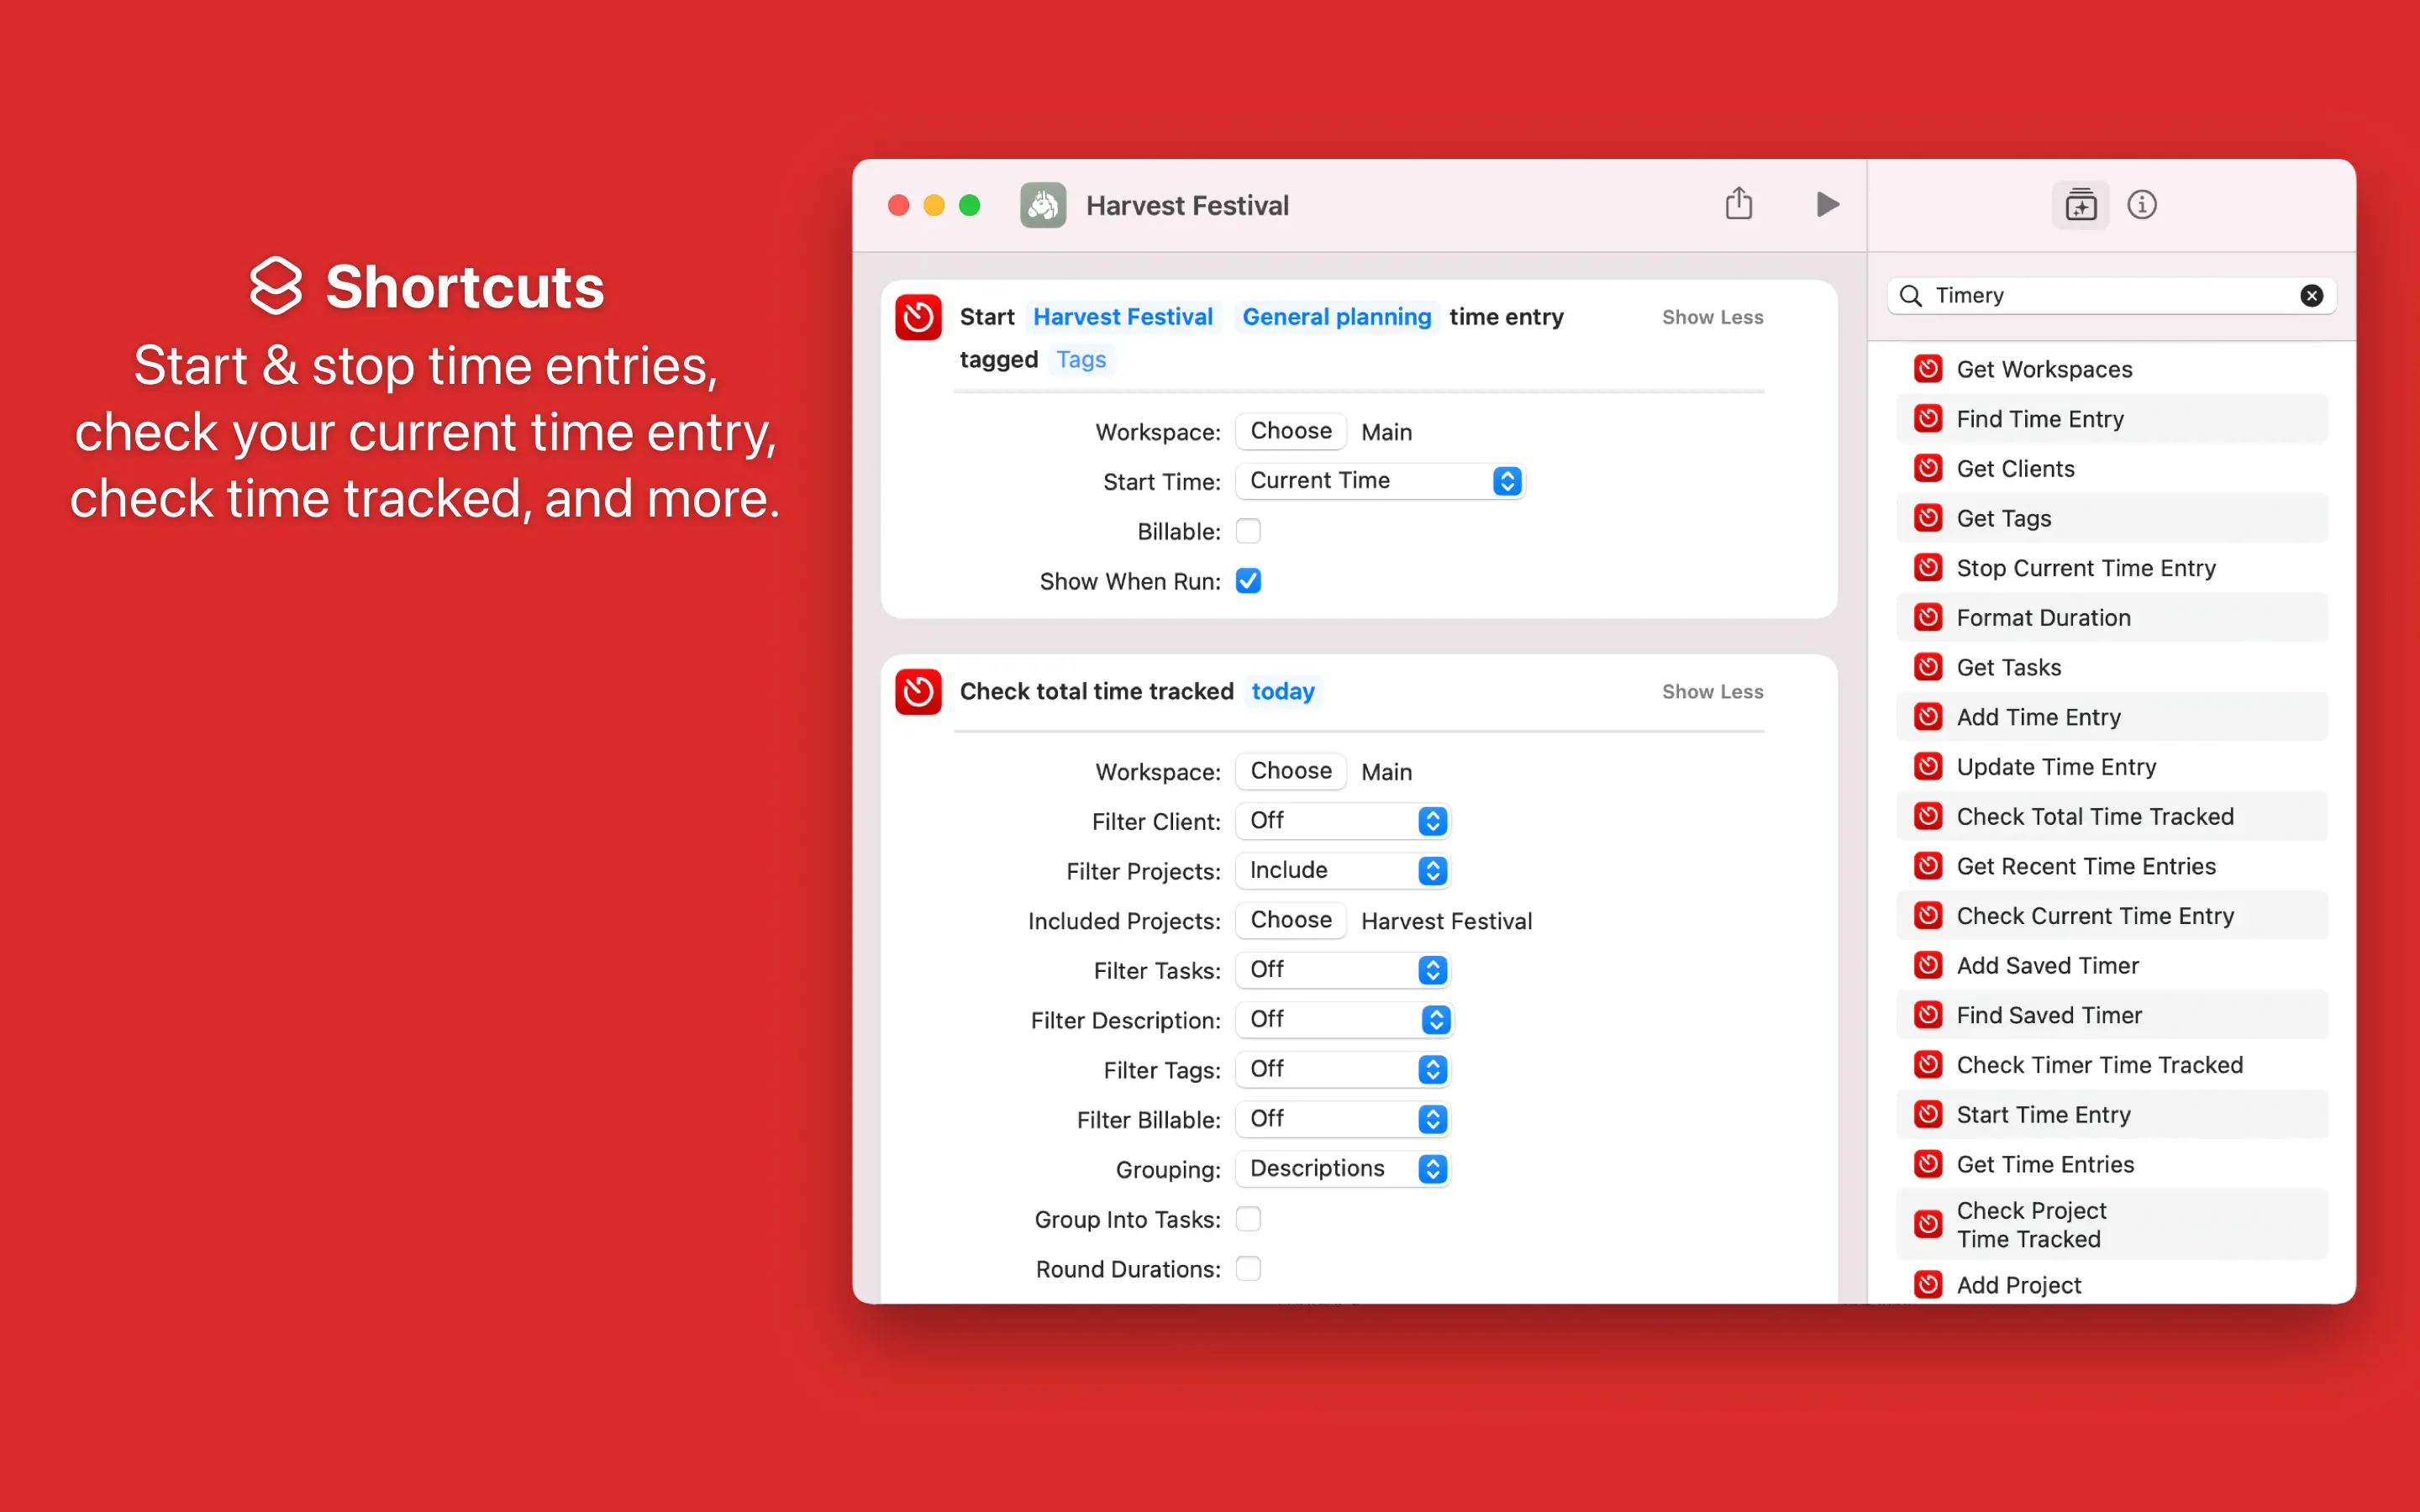Viewport: 2420px width, 1512px height.
Task: Click Timery icon on Start action
Action: tap(918, 318)
